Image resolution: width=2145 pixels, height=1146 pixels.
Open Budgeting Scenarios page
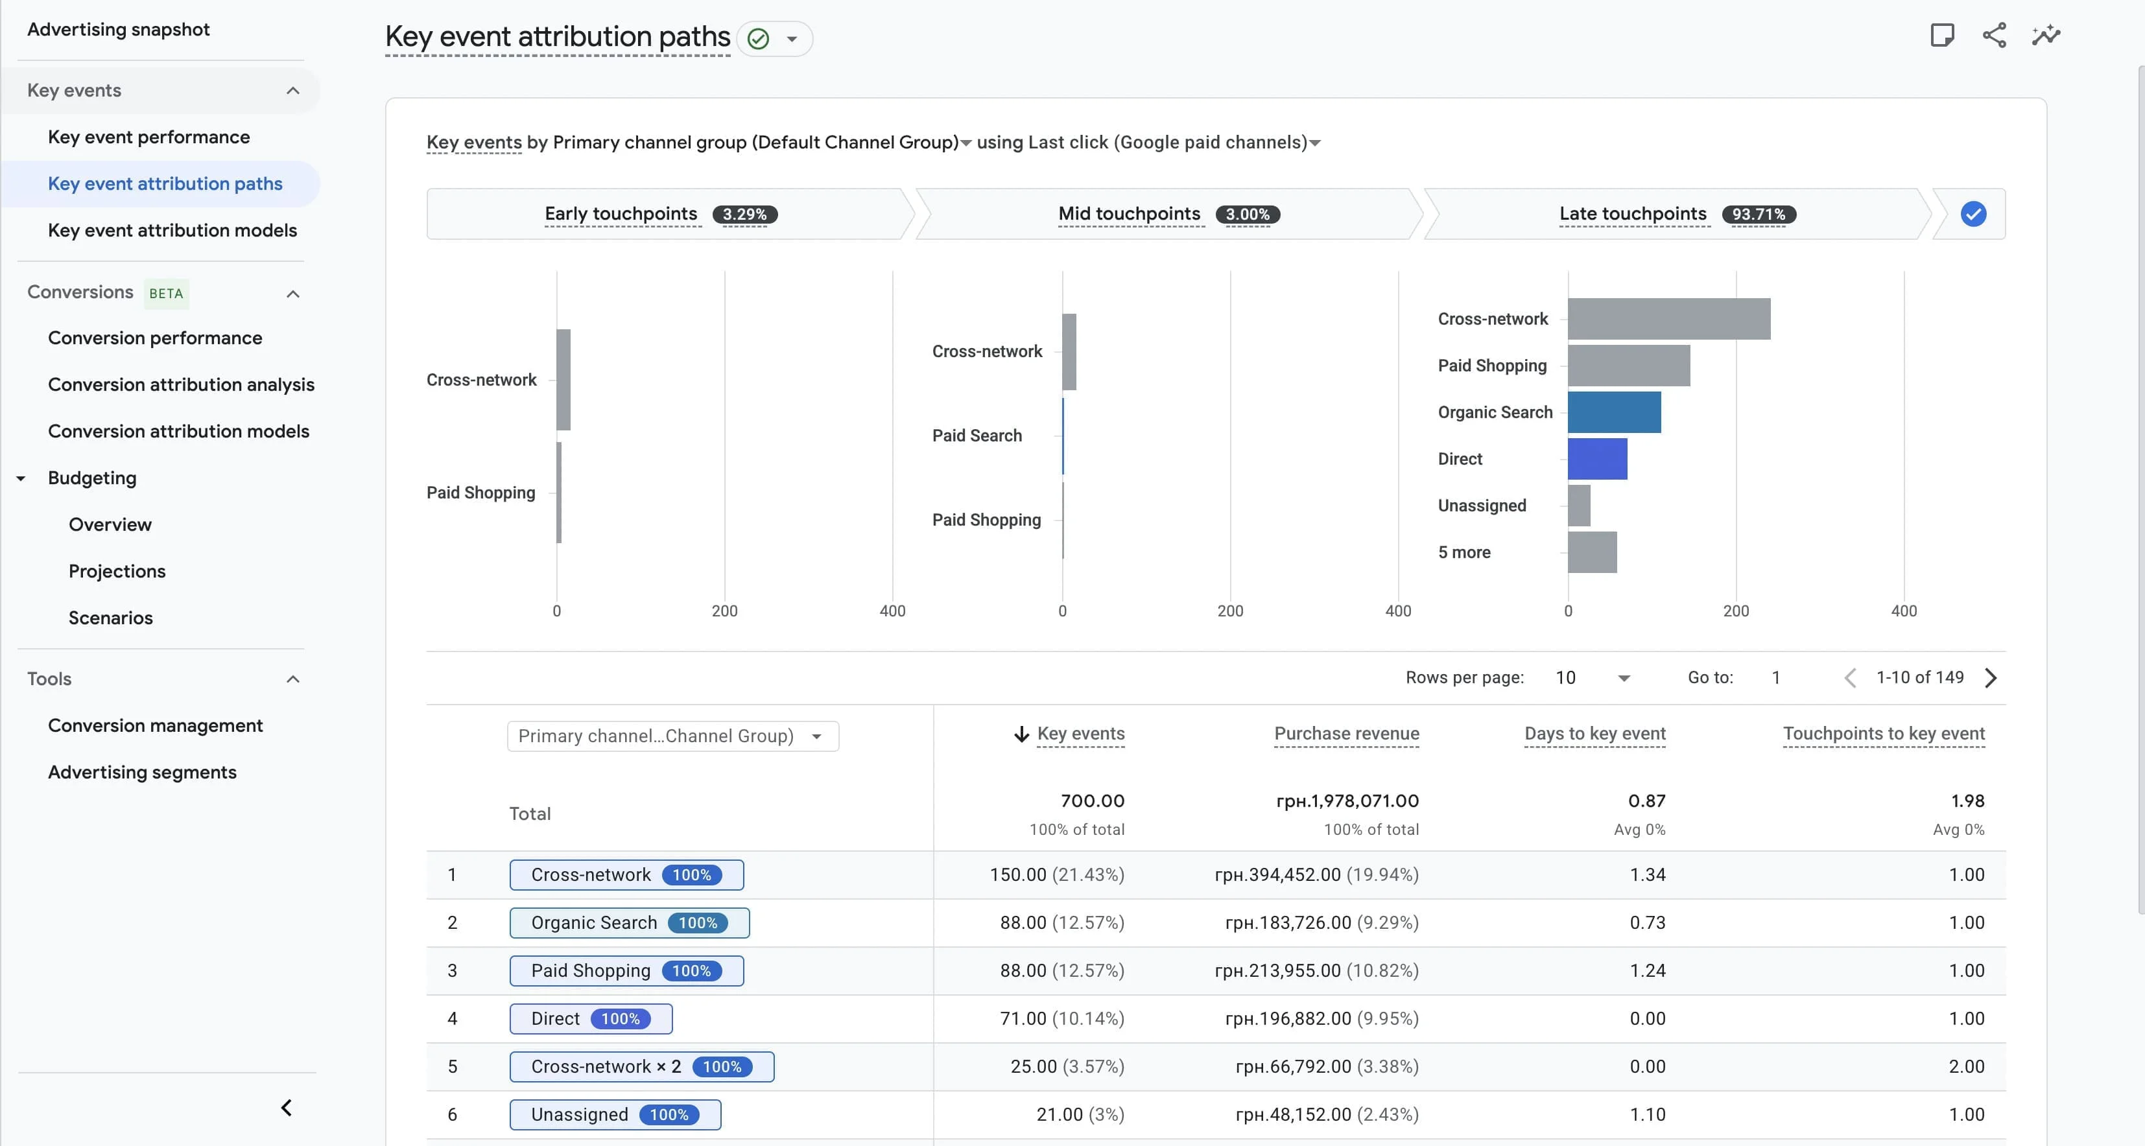point(111,618)
